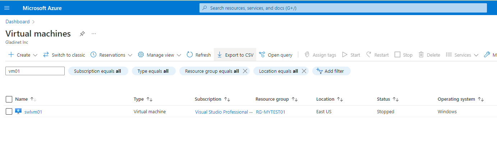This screenshot has width=497, height=148.
Task: Click the Manage view gear icon
Action: coord(141,55)
